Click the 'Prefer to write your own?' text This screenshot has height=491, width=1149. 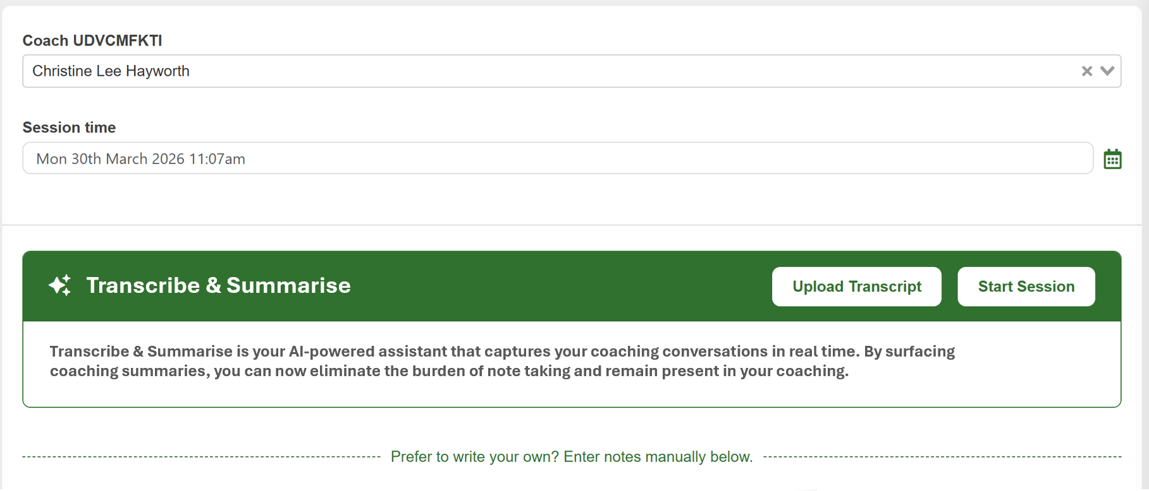475,457
